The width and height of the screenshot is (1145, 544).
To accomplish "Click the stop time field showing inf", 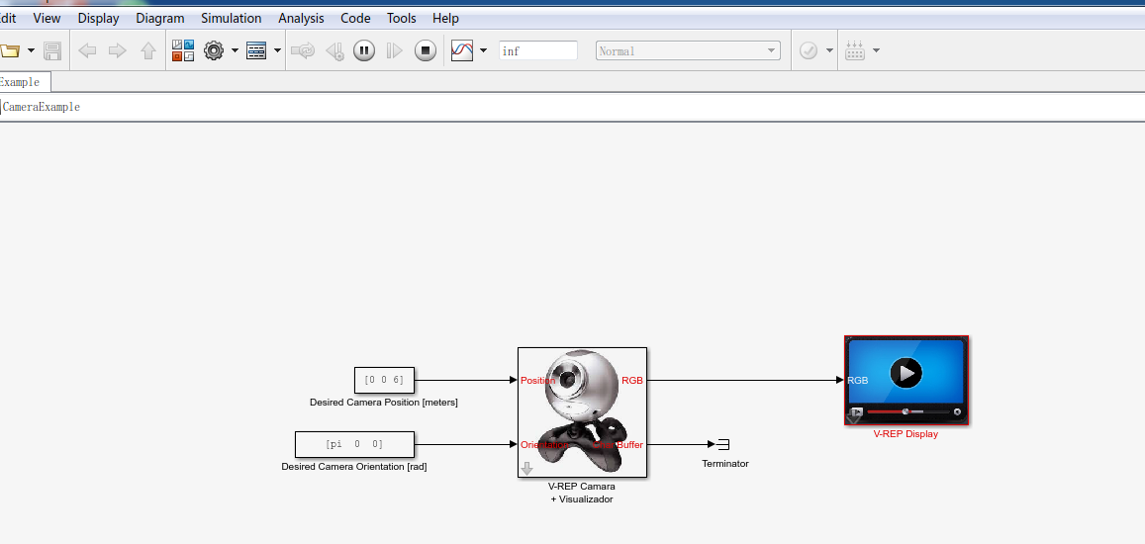I will pyautogui.click(x=538, y=50).
